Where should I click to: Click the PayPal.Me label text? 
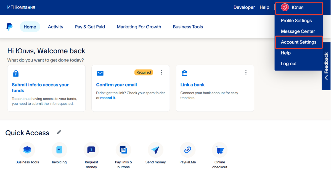[x=188, y=162]
